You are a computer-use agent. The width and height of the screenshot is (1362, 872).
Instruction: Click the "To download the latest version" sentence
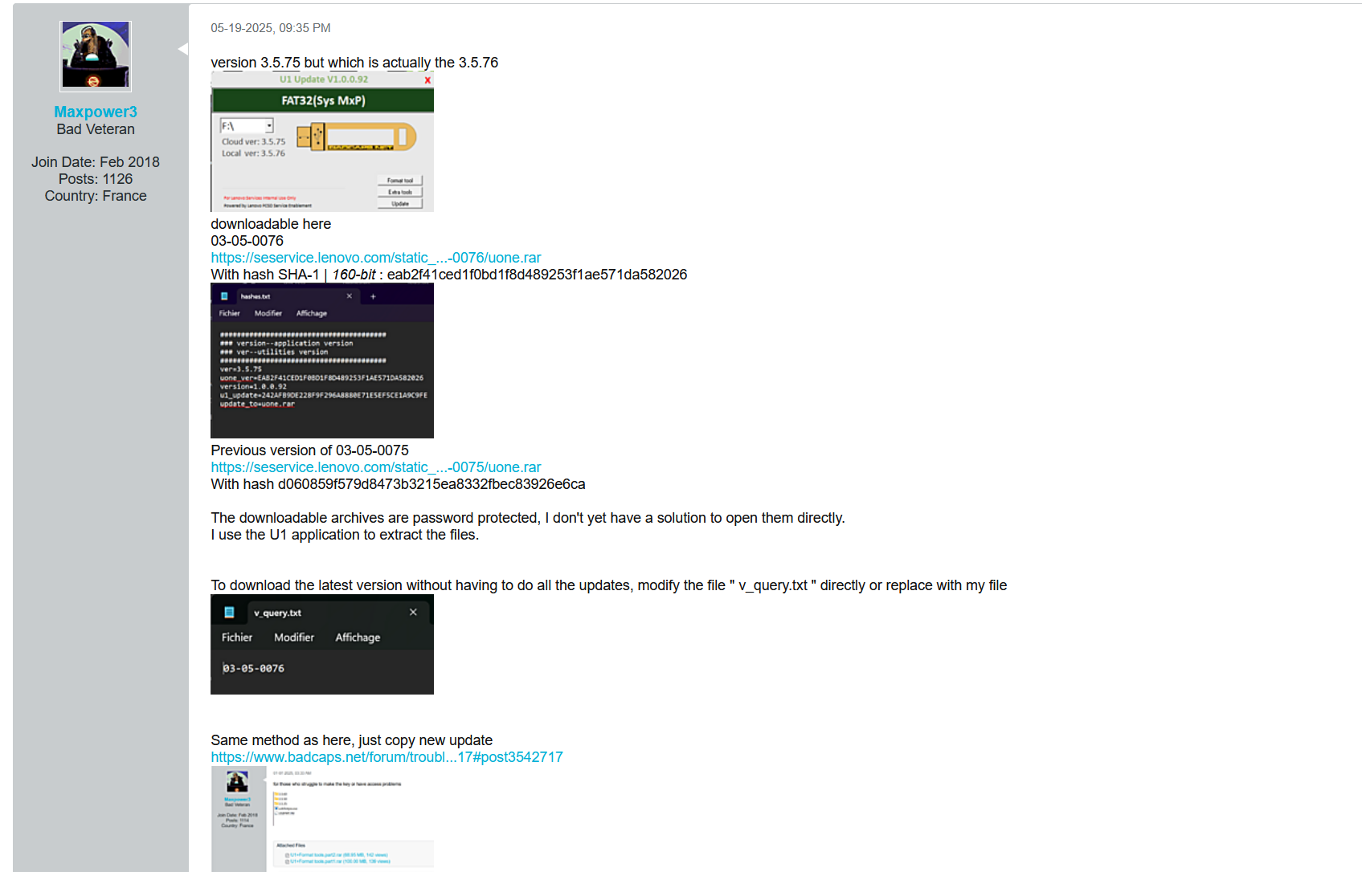pyautogui.click(x=609, y=585)
